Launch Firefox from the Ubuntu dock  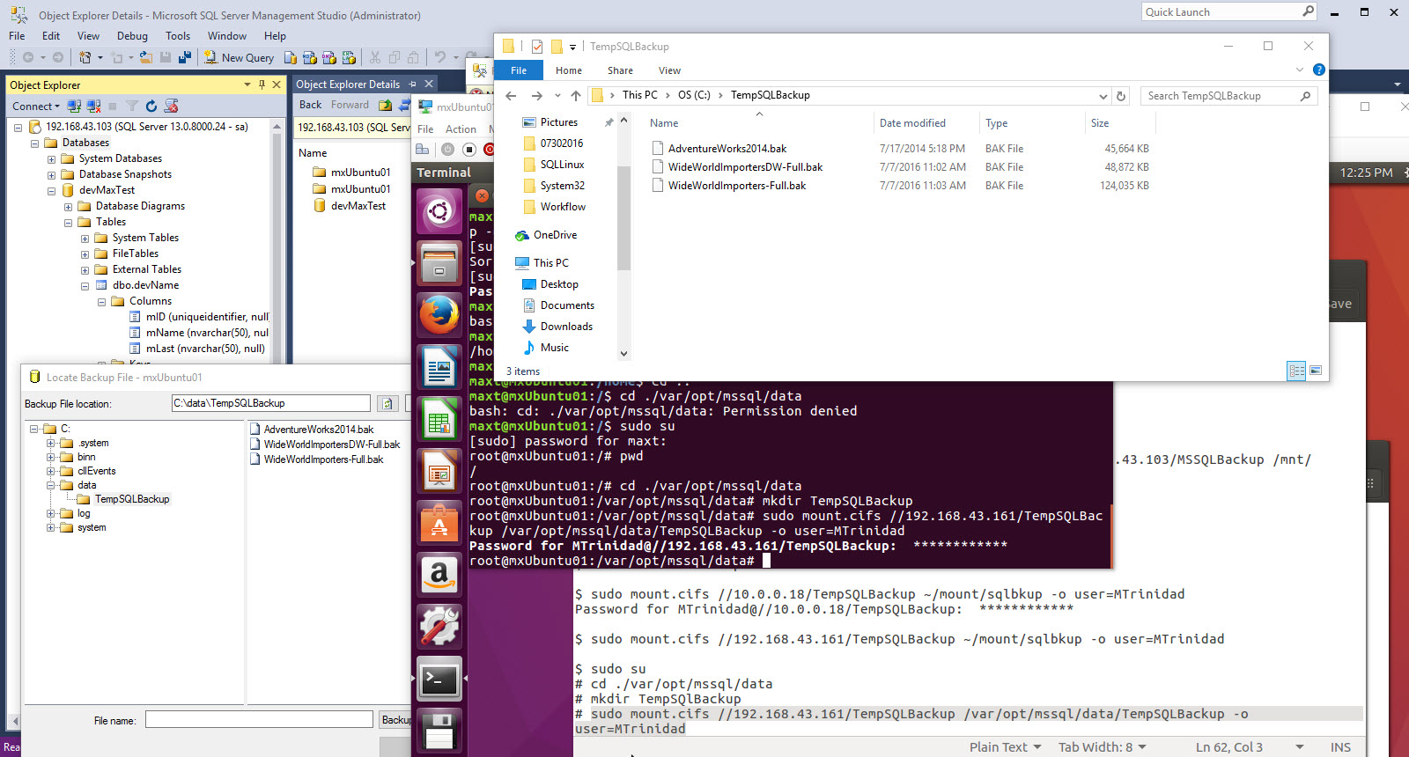439,315
